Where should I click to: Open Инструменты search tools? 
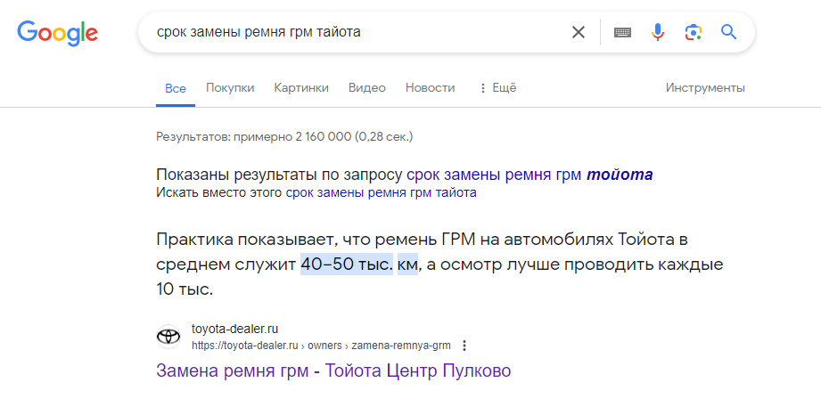click(x=705, y=87)
